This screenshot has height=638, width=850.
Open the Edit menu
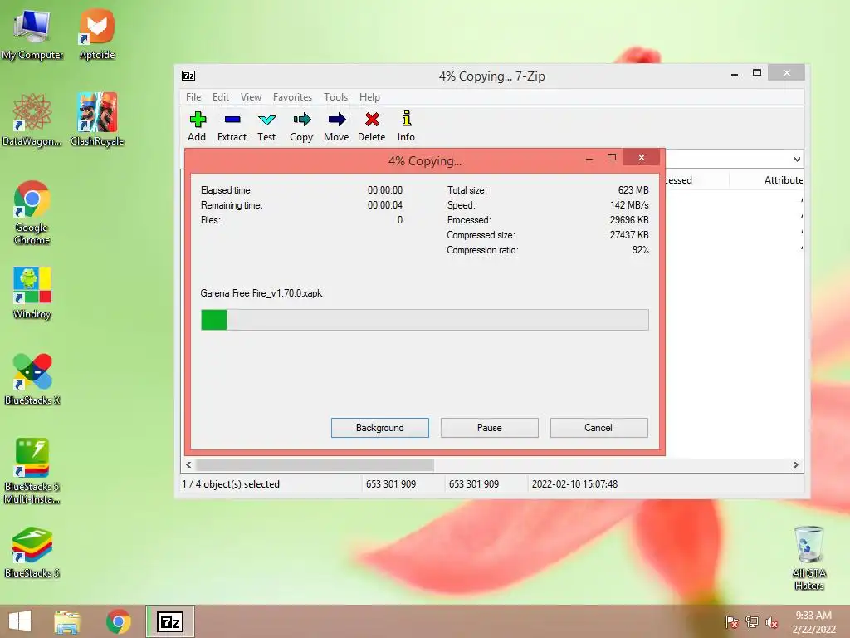(x=221, y=97)
